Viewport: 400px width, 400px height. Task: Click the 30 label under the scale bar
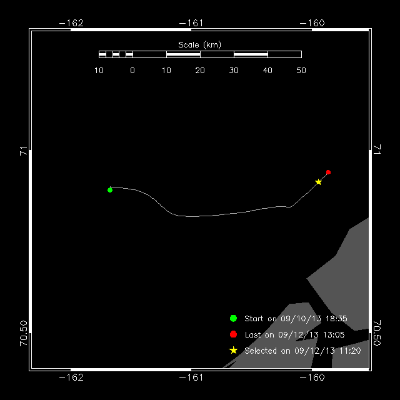coord(234,71)
